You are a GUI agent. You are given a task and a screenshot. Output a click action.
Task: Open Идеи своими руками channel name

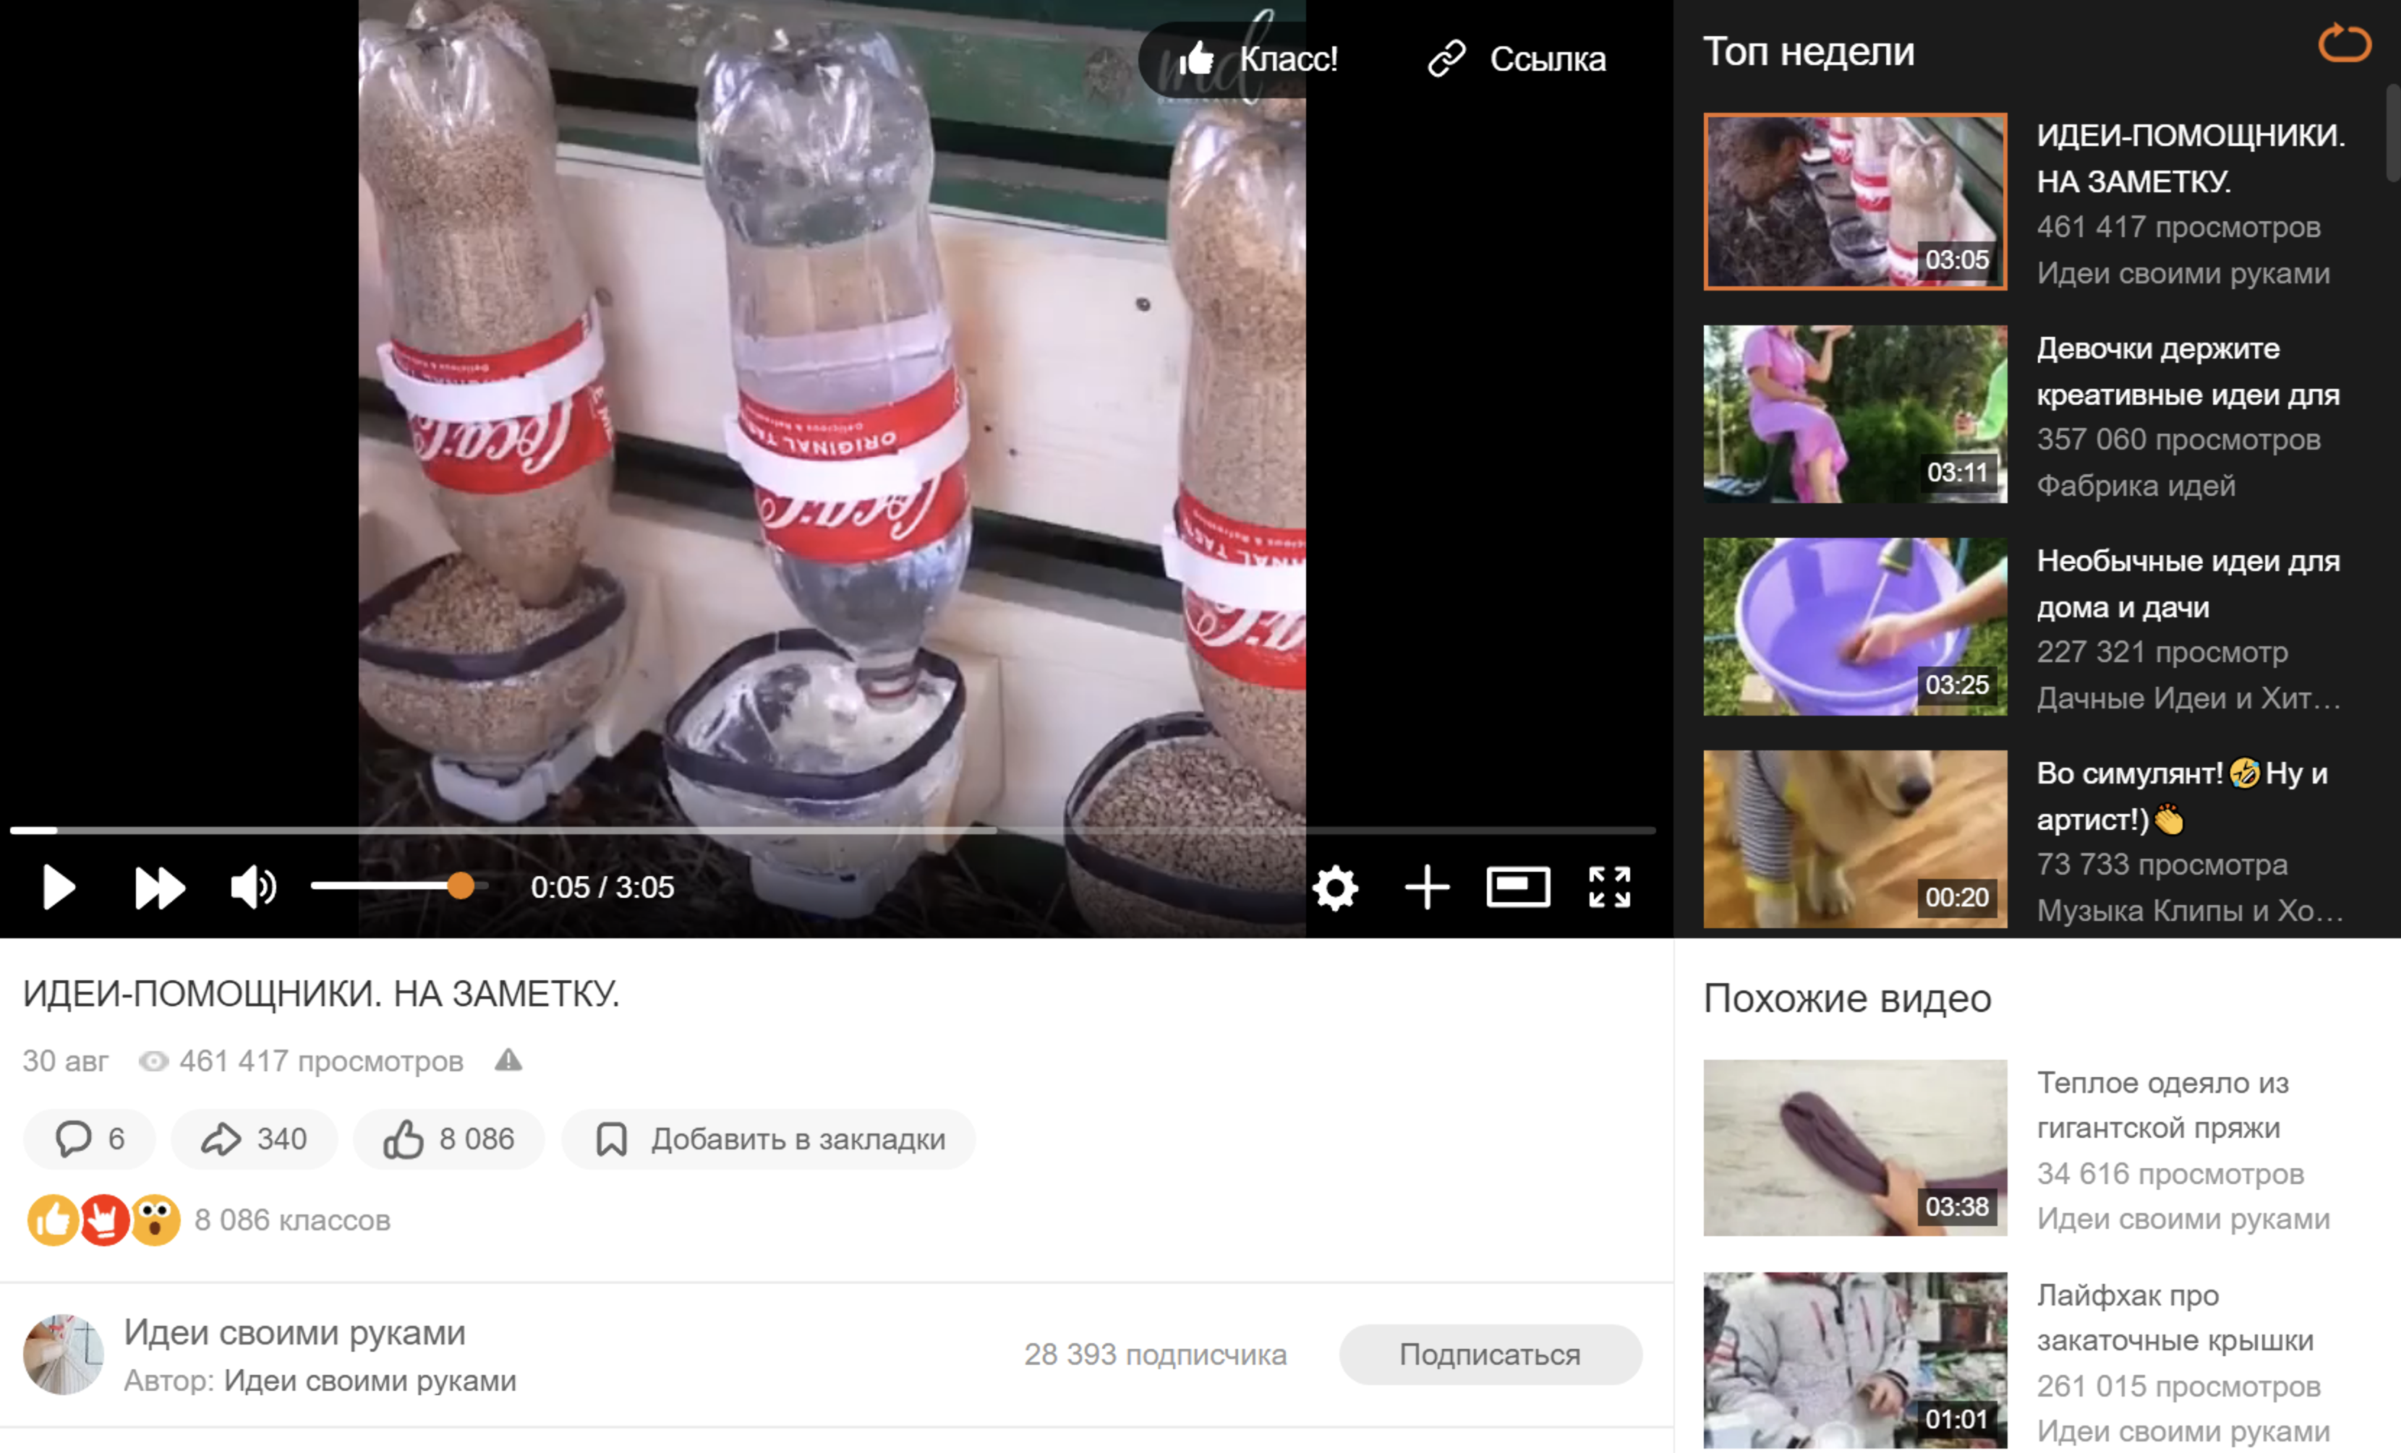(x=294, y=1332)
